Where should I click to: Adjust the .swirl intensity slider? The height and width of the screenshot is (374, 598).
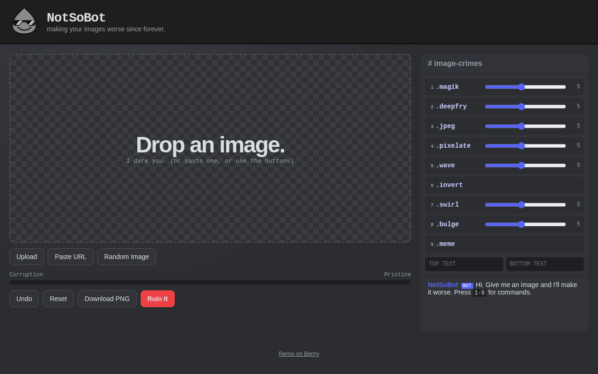pyautogui.click(x=526, y=205)
